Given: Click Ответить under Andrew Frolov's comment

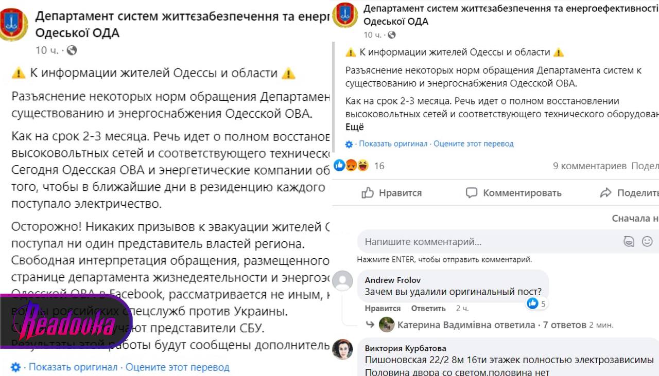Looking at the screenshot, I should tap(428, 309).
